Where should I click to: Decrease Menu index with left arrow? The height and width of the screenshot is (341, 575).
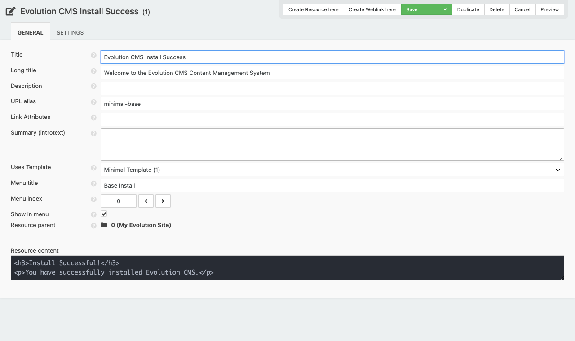point(146,201)
